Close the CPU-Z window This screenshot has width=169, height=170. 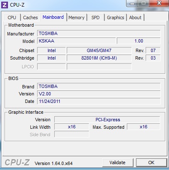pyautogui.click(x=159, y=3)
